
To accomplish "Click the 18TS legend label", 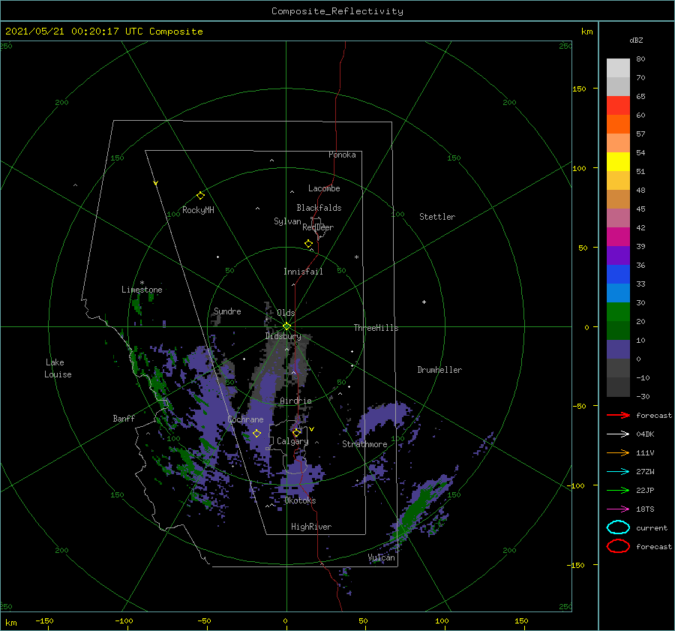I will (645, 509).
